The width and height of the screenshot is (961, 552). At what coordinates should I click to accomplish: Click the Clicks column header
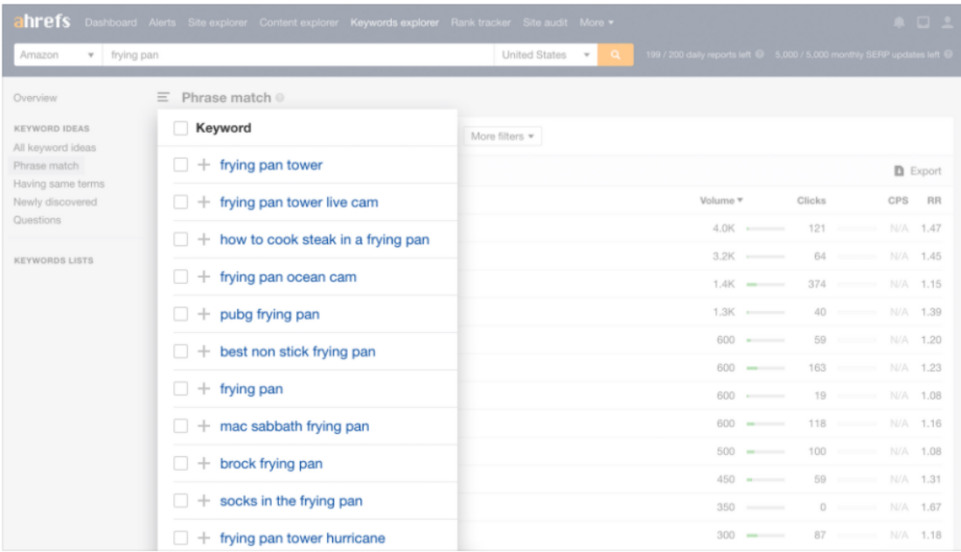coord(811,201)
